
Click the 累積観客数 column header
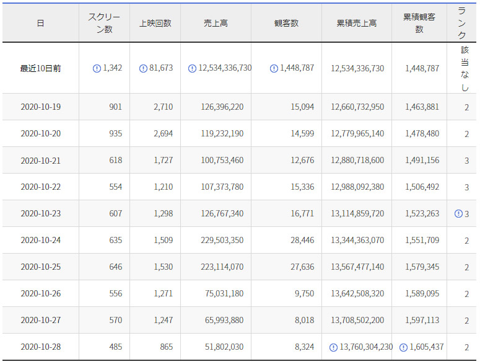click(419, 23)
